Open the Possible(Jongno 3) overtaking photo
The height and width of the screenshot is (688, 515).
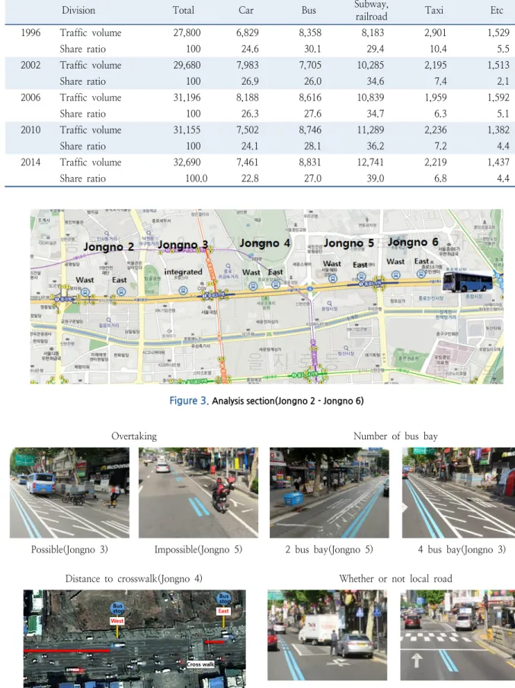click(x=69, y=493)
